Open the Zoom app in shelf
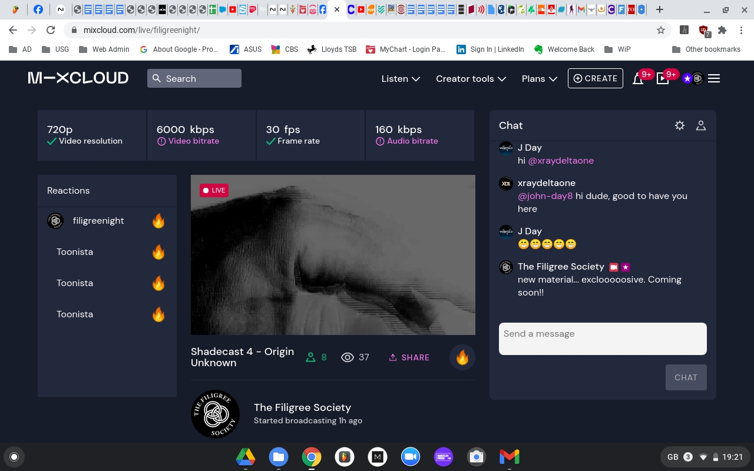 click(x=411, y=457)
